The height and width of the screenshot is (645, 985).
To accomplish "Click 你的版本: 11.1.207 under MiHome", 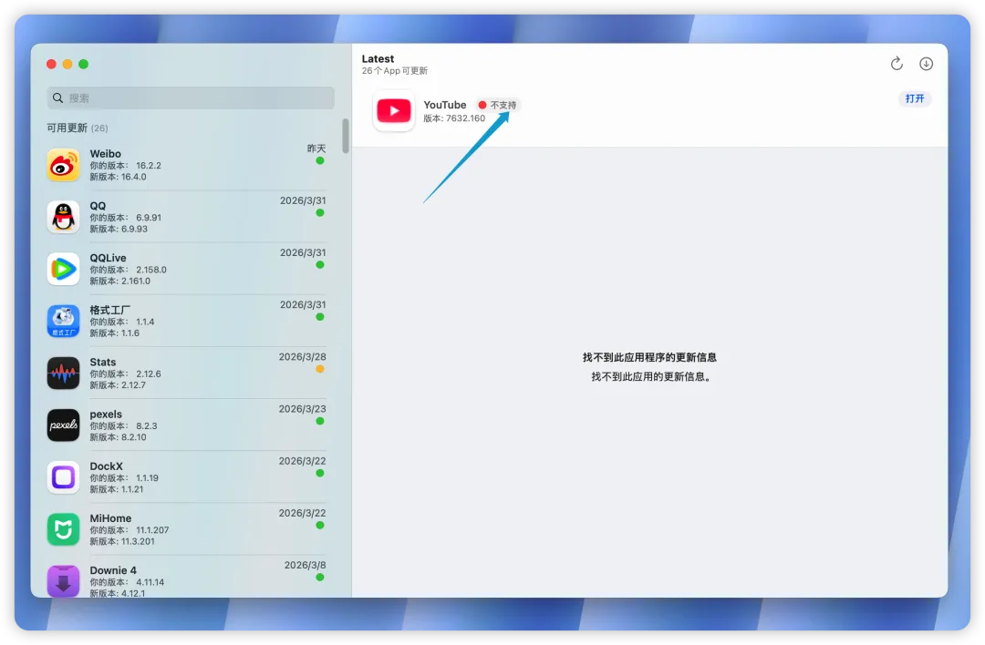I will [x=130, y=530].
